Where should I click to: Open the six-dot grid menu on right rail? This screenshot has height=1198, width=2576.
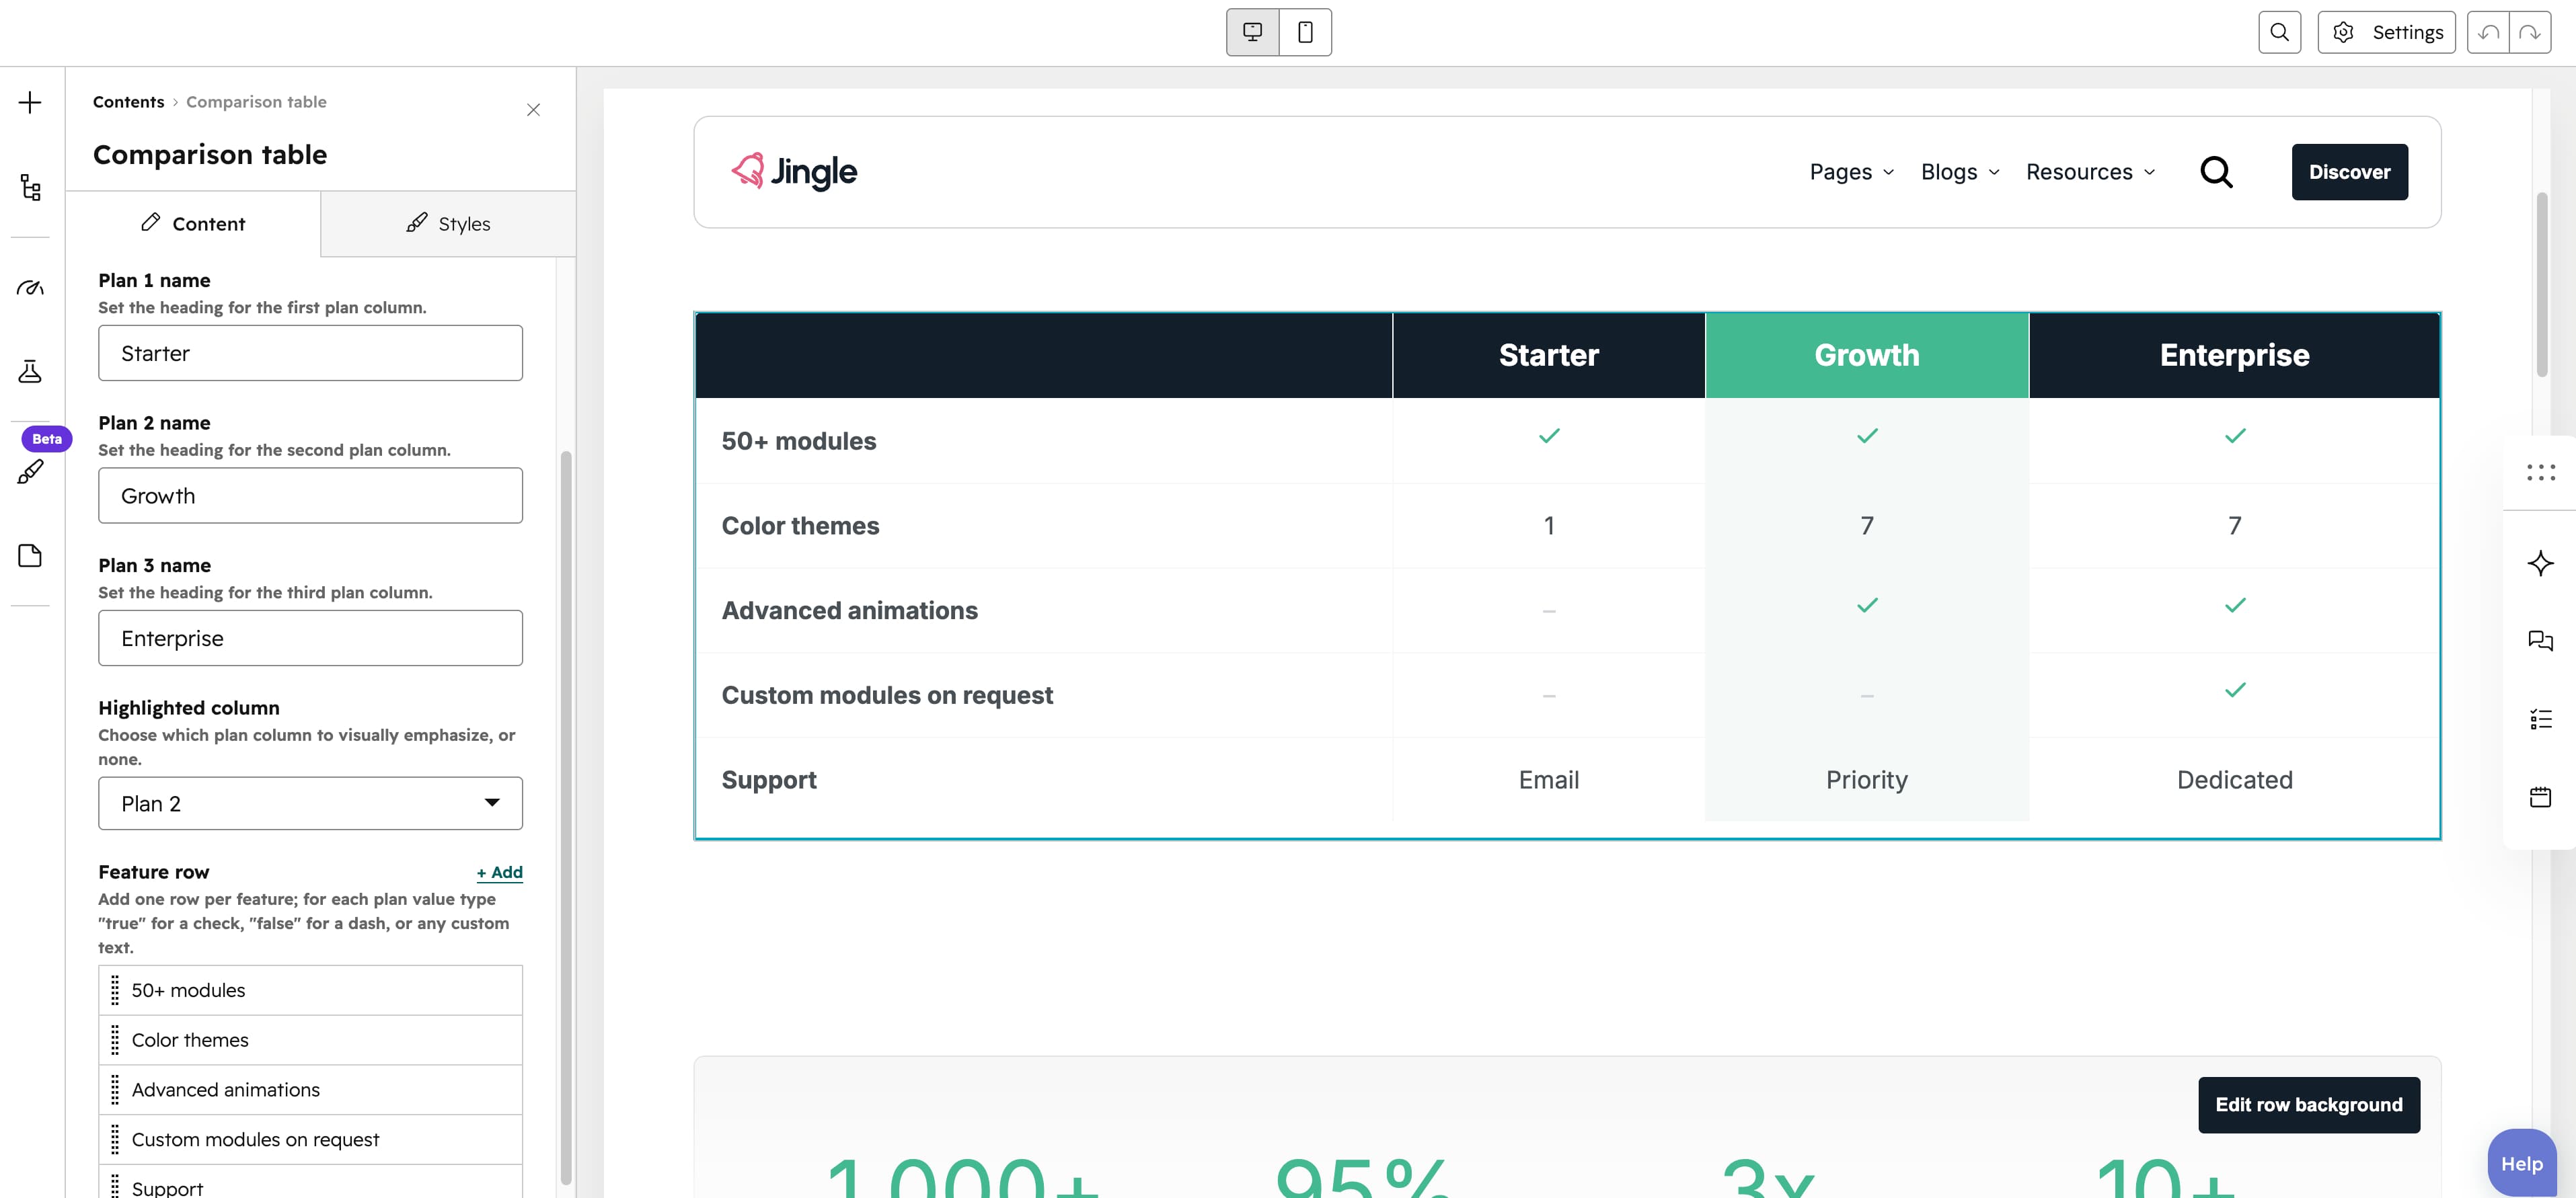click(2540, 473)
